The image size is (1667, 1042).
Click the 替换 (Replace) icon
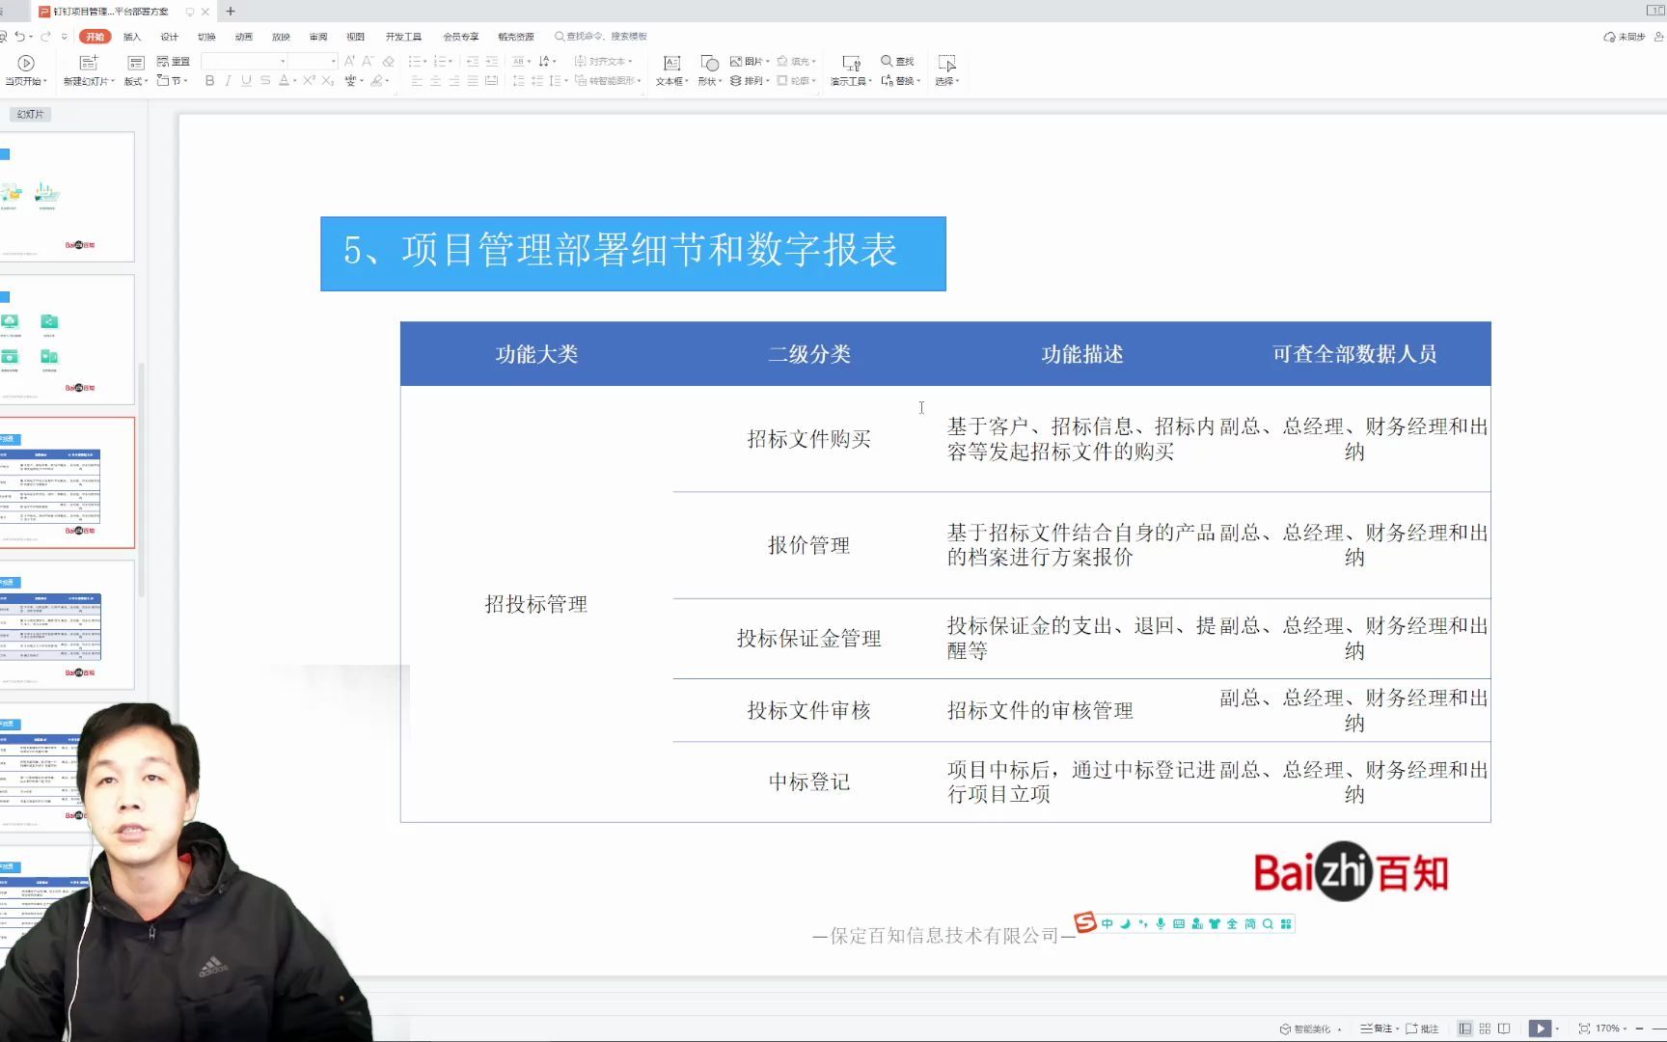(897, 80)
